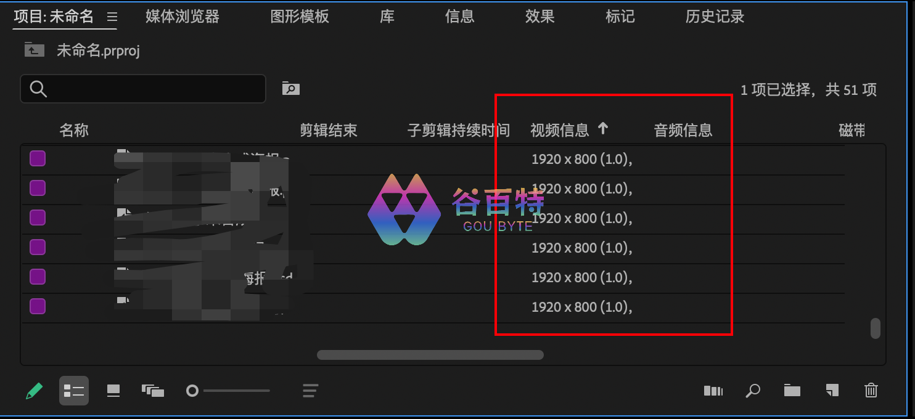Open the sort icons menu
This screenshot has width=915, height=419.
310,391
